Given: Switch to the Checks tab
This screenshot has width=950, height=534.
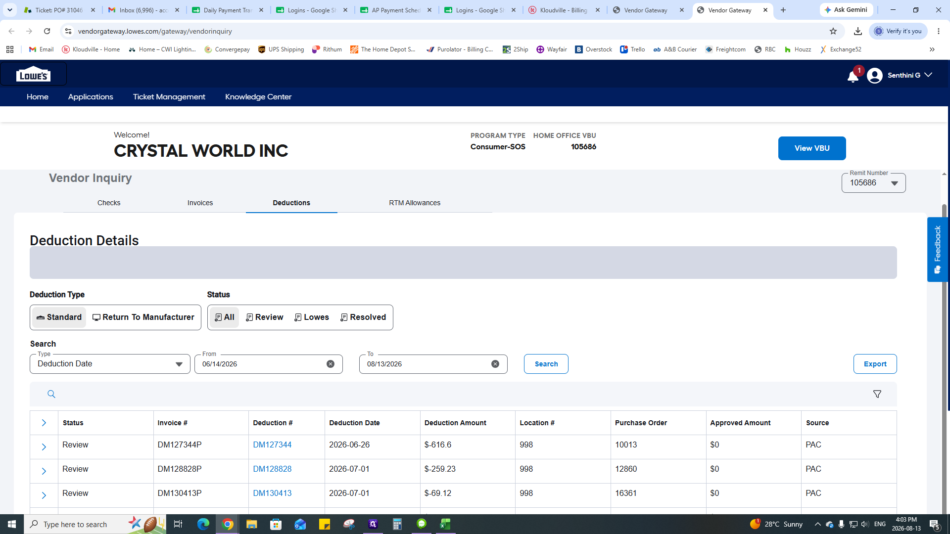Looking at the screenshot, I should coord(109,203).
